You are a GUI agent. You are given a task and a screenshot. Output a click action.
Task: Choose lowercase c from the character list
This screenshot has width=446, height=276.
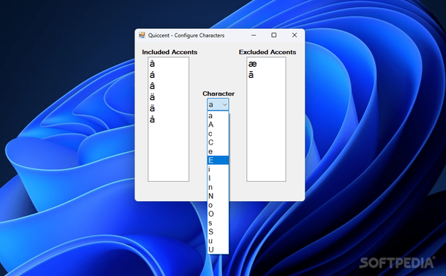[x=218, y=134]
